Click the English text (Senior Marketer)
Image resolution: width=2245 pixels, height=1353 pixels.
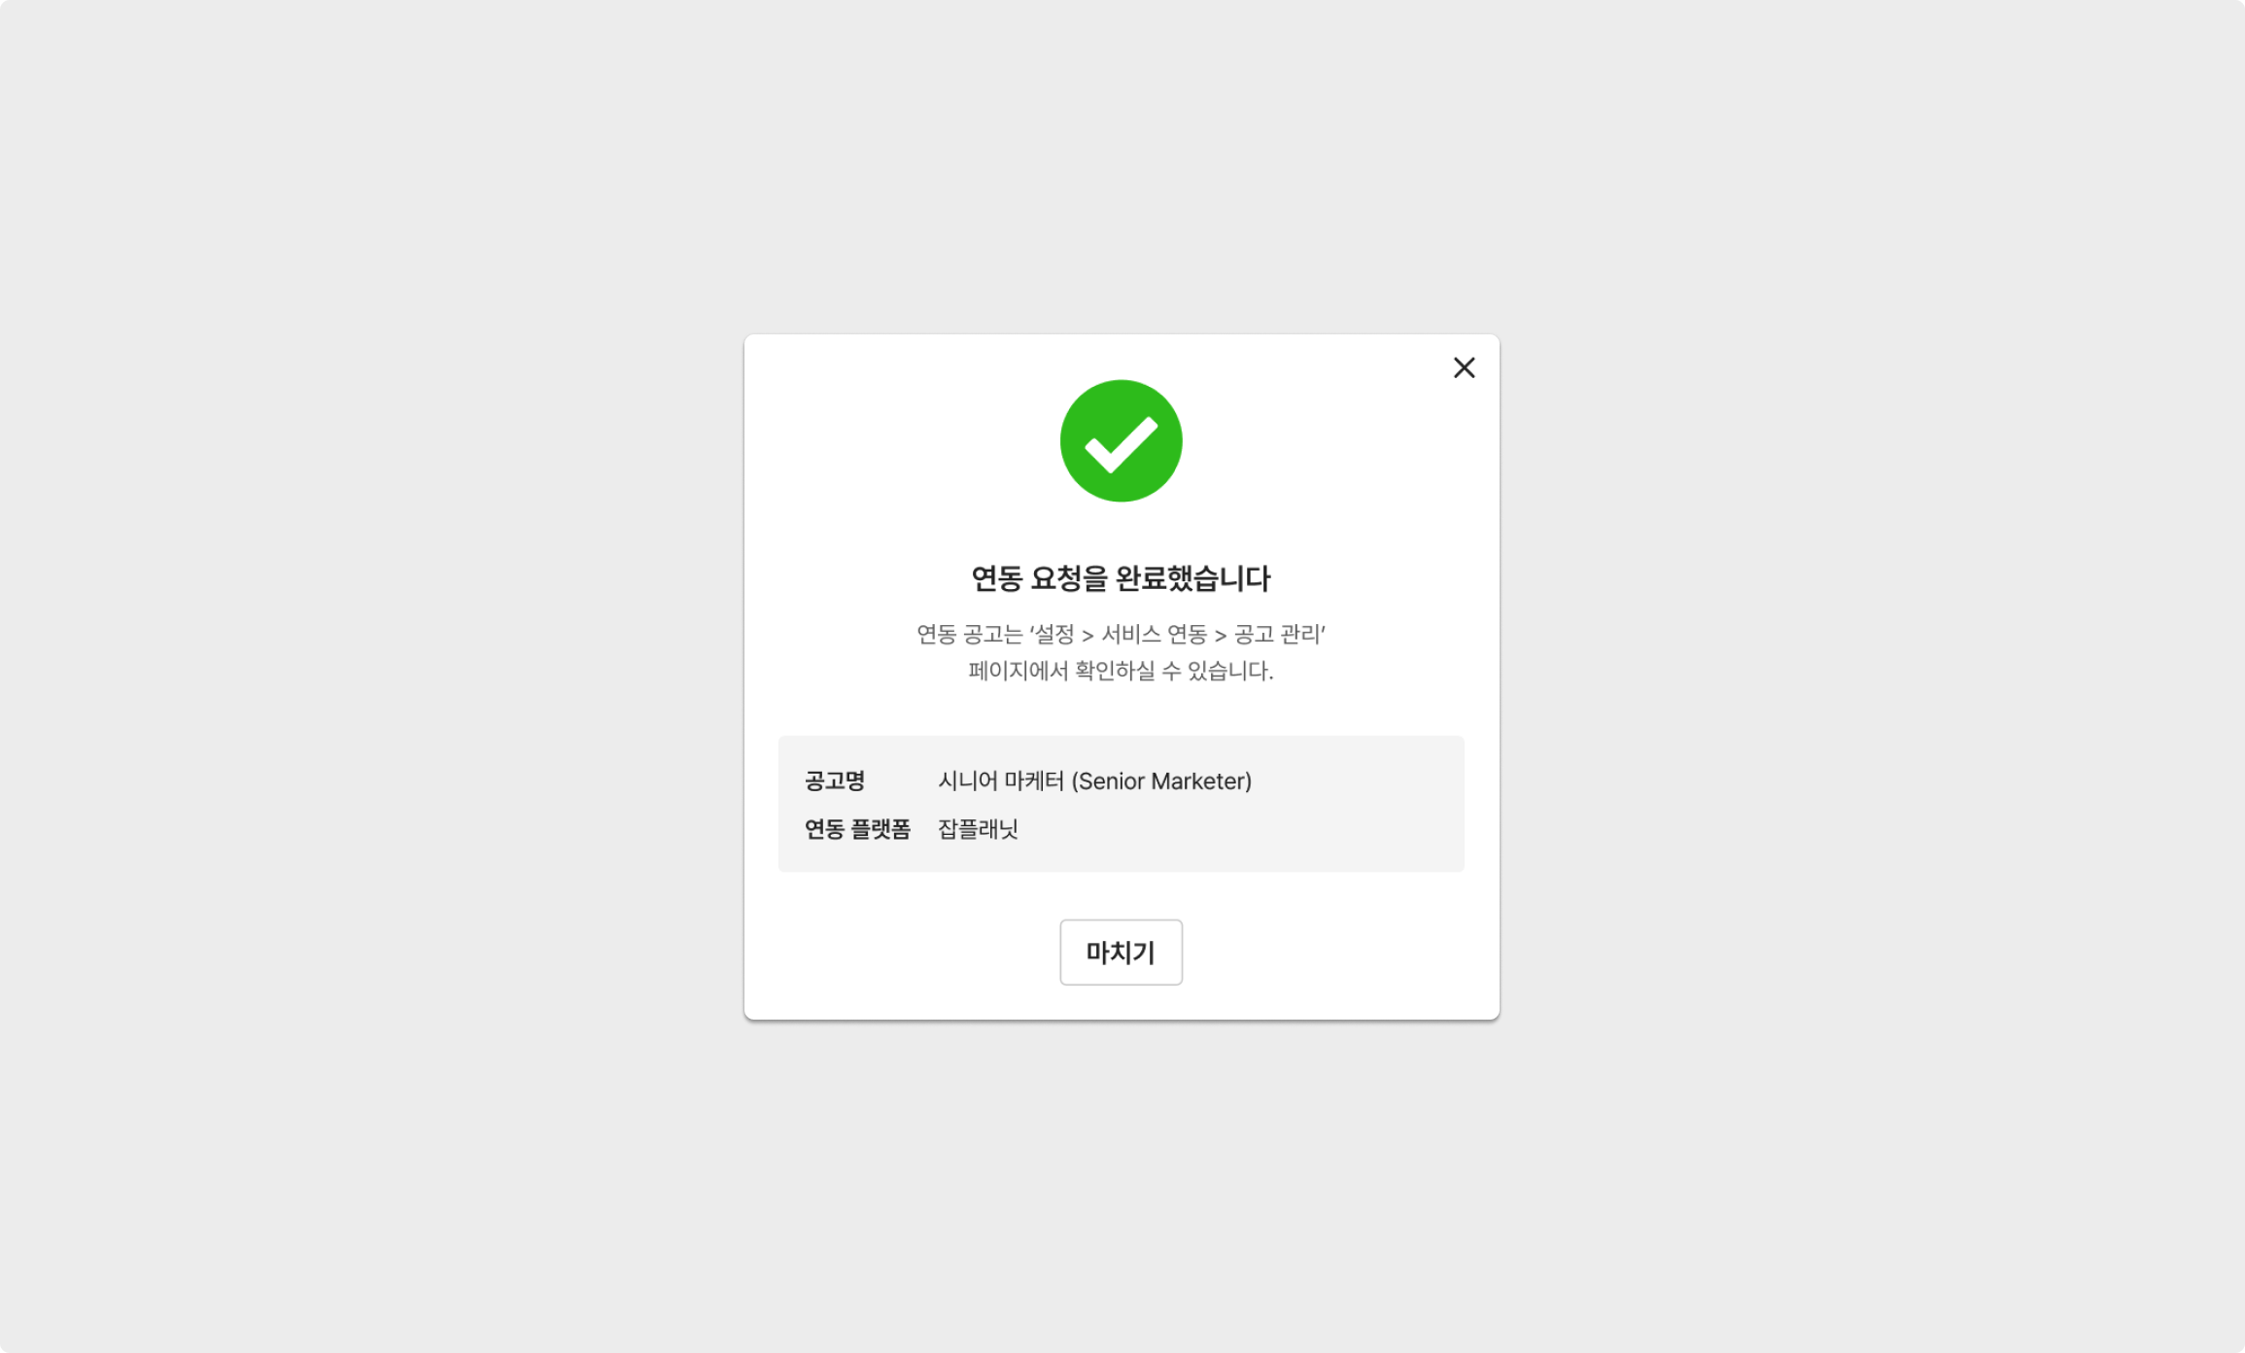pyautogui.click(x=1161, y=781)
